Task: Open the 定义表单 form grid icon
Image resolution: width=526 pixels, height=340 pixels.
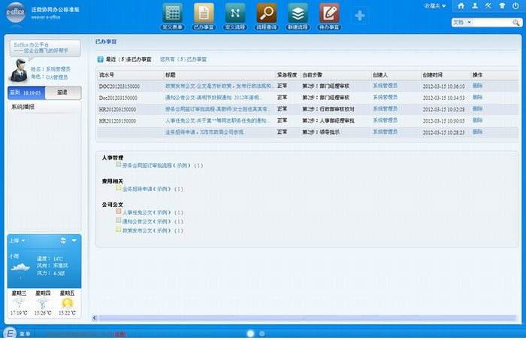Action: pyautogui.click(x=172, y=14)
